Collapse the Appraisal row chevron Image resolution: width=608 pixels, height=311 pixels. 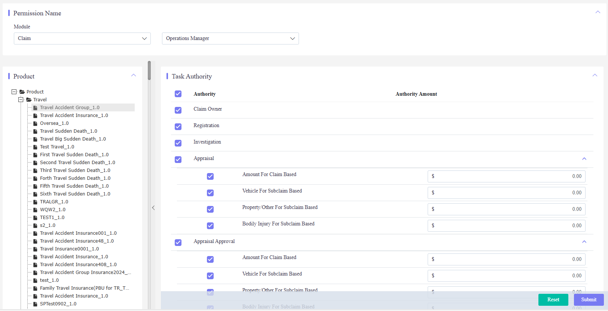584,158
